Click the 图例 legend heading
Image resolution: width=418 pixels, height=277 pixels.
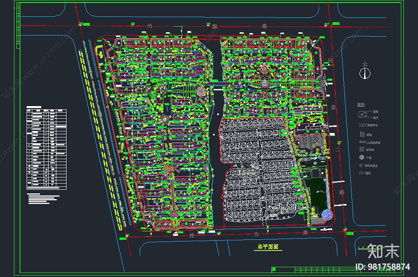(x=361, y=105)
